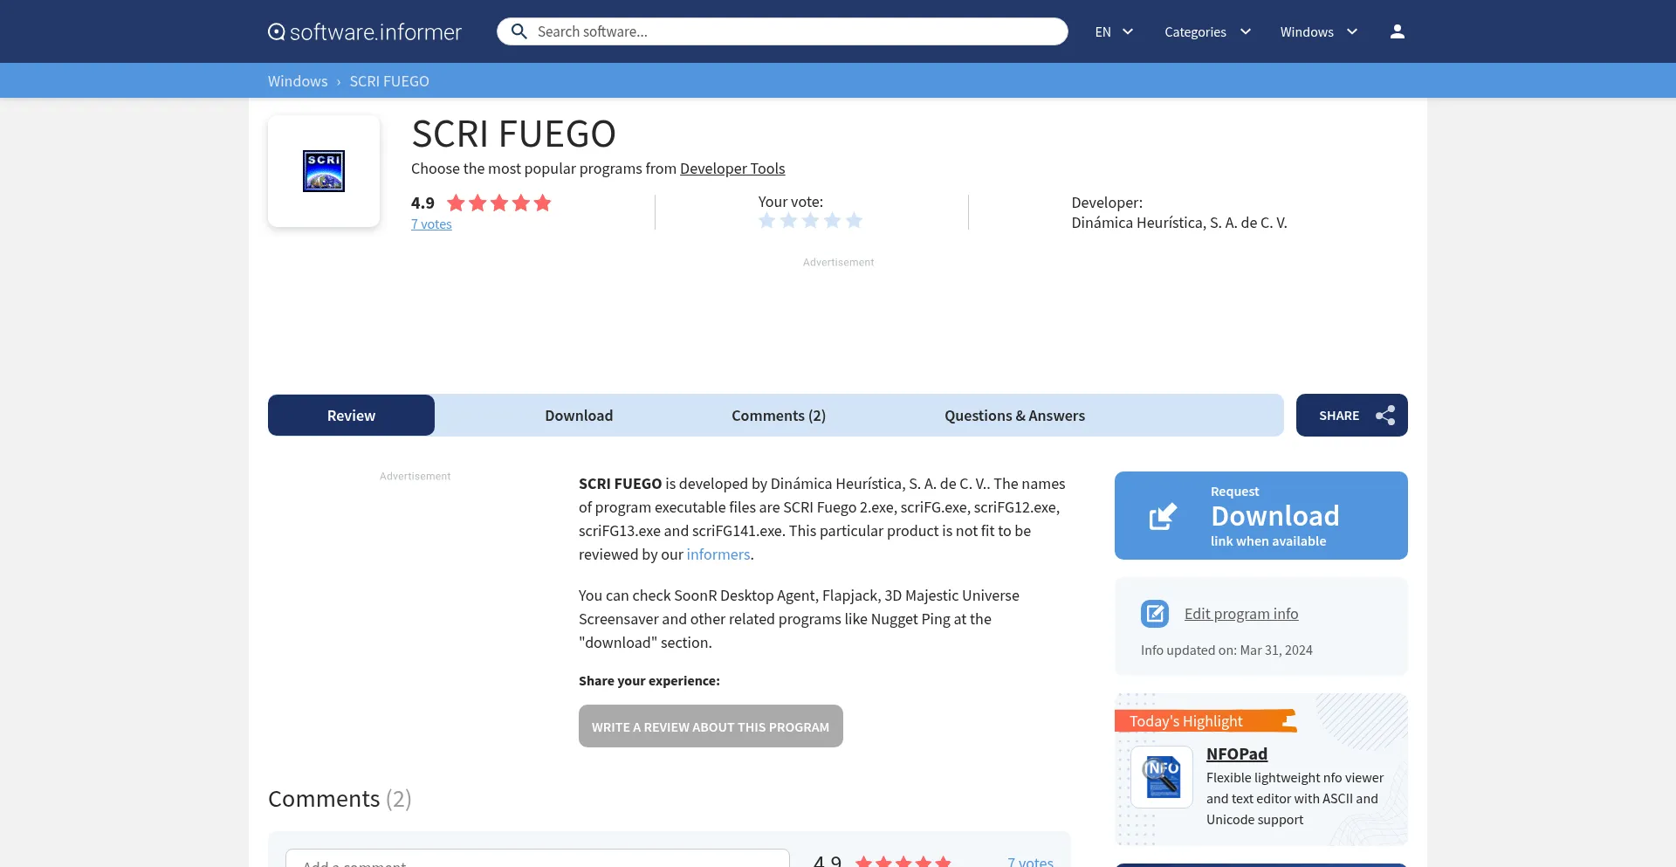This screenshot has width=1676, height=867.
Task: Give a three-star vote rating
Action: 811,221
